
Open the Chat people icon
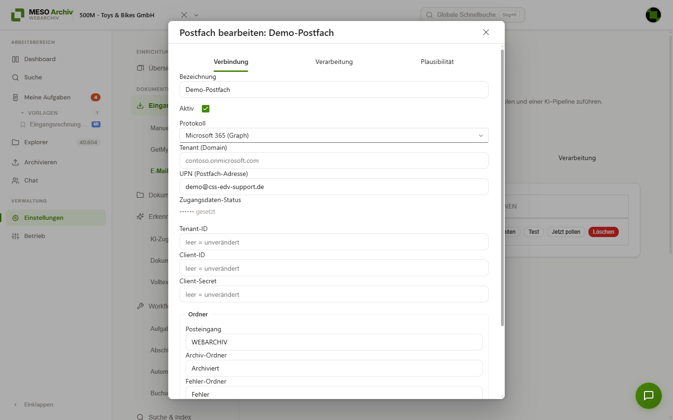15,181
